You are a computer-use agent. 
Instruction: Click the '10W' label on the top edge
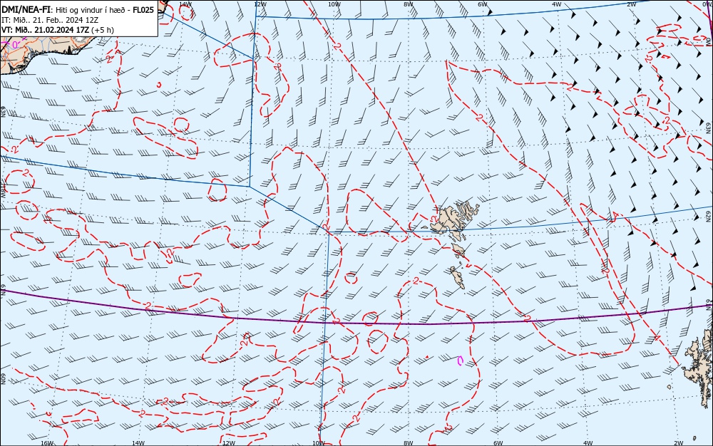pyautogui.click(x=334, y=4)
